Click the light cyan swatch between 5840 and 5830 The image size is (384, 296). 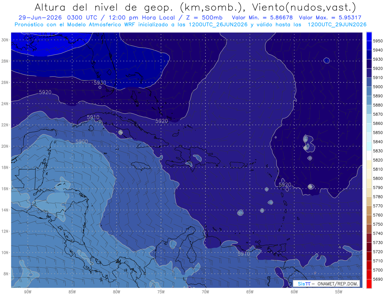369,146
